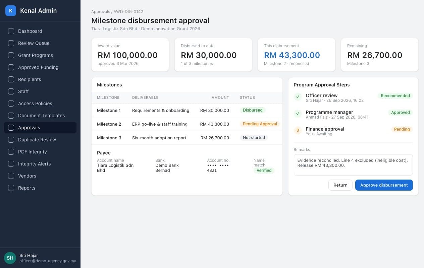Screen dimensions: 424x268
Task: Click the Finance approval step 3 badge
Action: 298,130
